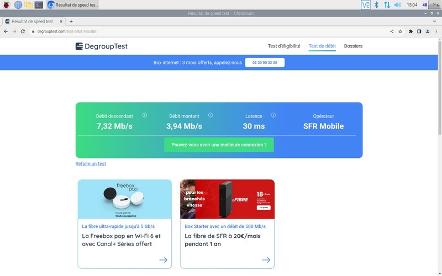442x276 pixels.
Task: Click the page vertical scrollbar
Action: [440, 87]
